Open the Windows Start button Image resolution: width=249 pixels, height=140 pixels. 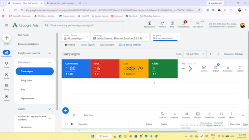click(x=93, y=136)
